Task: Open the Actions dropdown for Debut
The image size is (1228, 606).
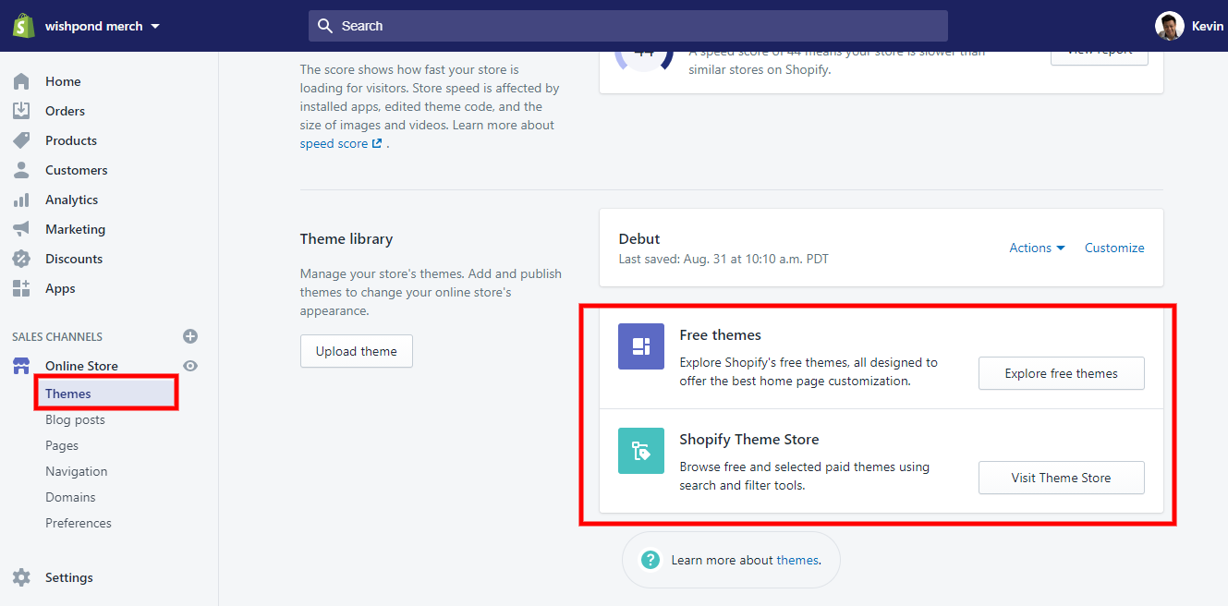Action: point(1037,248)
